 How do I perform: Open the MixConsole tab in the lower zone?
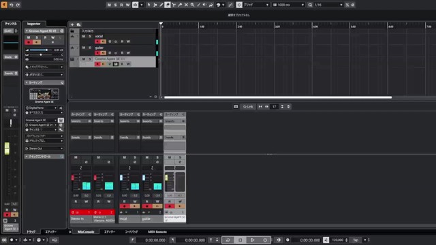point(86,231)
